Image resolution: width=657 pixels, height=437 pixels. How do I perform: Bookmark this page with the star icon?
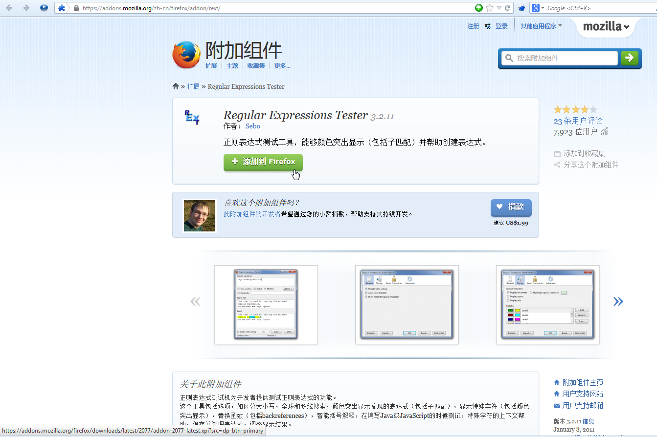click(489, 8)
